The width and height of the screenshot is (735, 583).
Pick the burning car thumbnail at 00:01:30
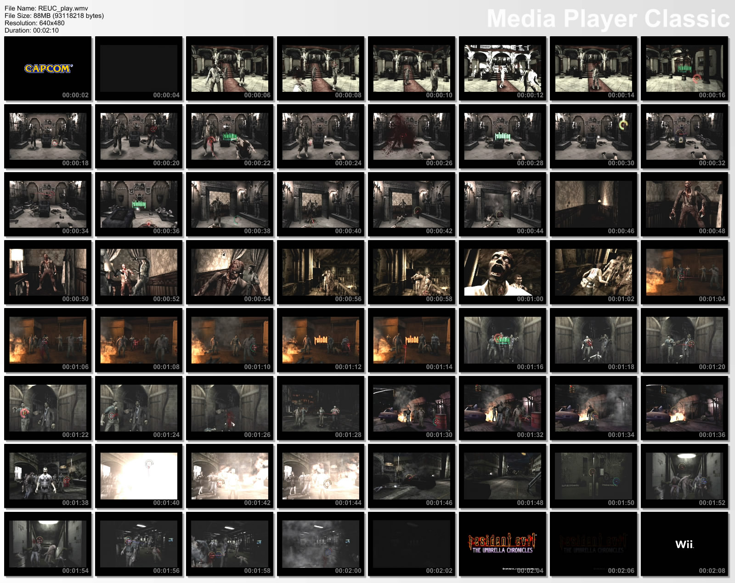(x=412, y=408)
